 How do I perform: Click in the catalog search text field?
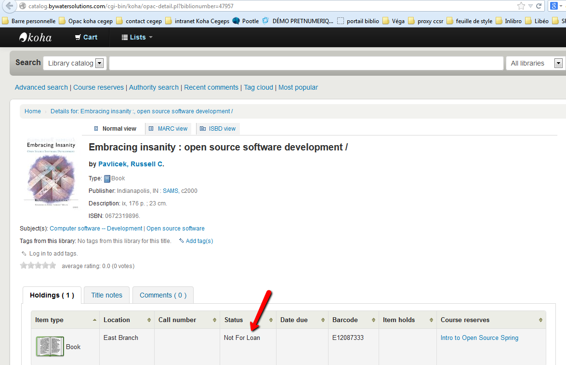(306, 63)
